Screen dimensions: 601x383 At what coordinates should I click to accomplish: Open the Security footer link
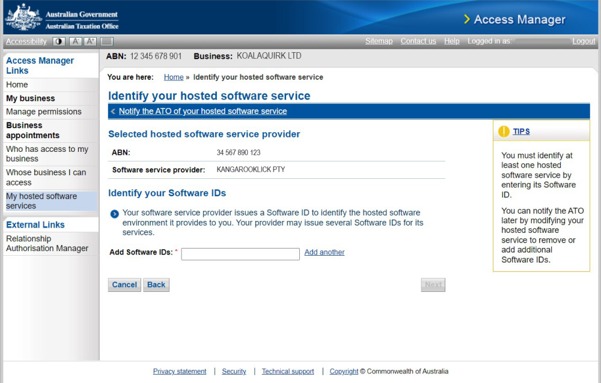tap(234, 371)
